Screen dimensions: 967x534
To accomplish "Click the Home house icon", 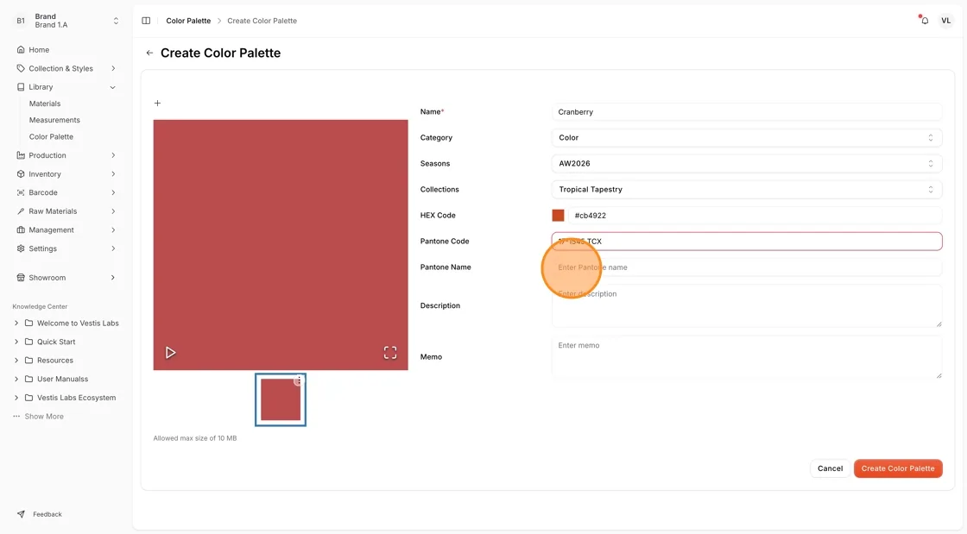I will 21,49.
